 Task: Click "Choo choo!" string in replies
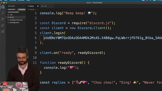point(104,83)
